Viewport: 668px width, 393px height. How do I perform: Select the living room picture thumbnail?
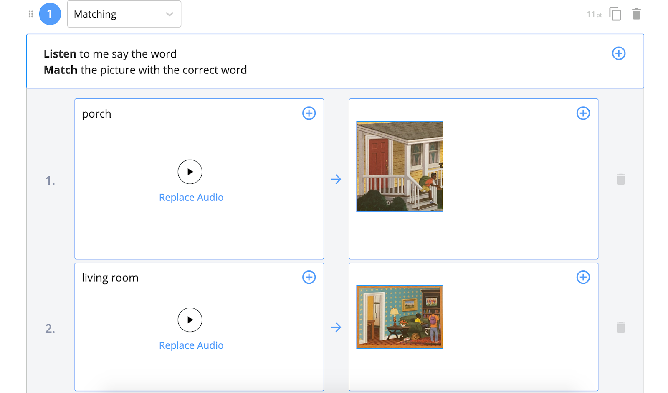point(400,317)
